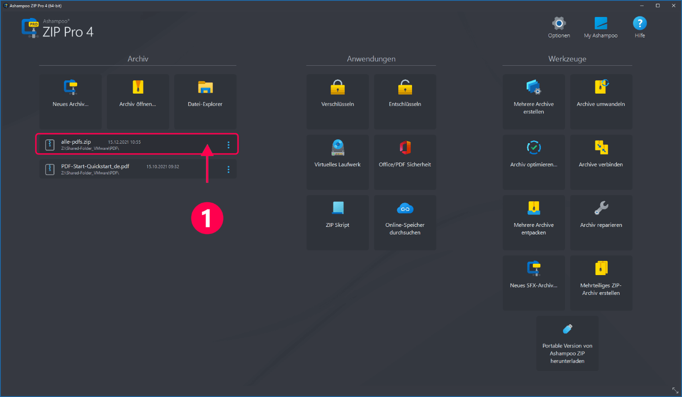Screen dimensions: 682x397
Task: Click the date 15.10.2021 09:32
Action: [x=162, y=166]
